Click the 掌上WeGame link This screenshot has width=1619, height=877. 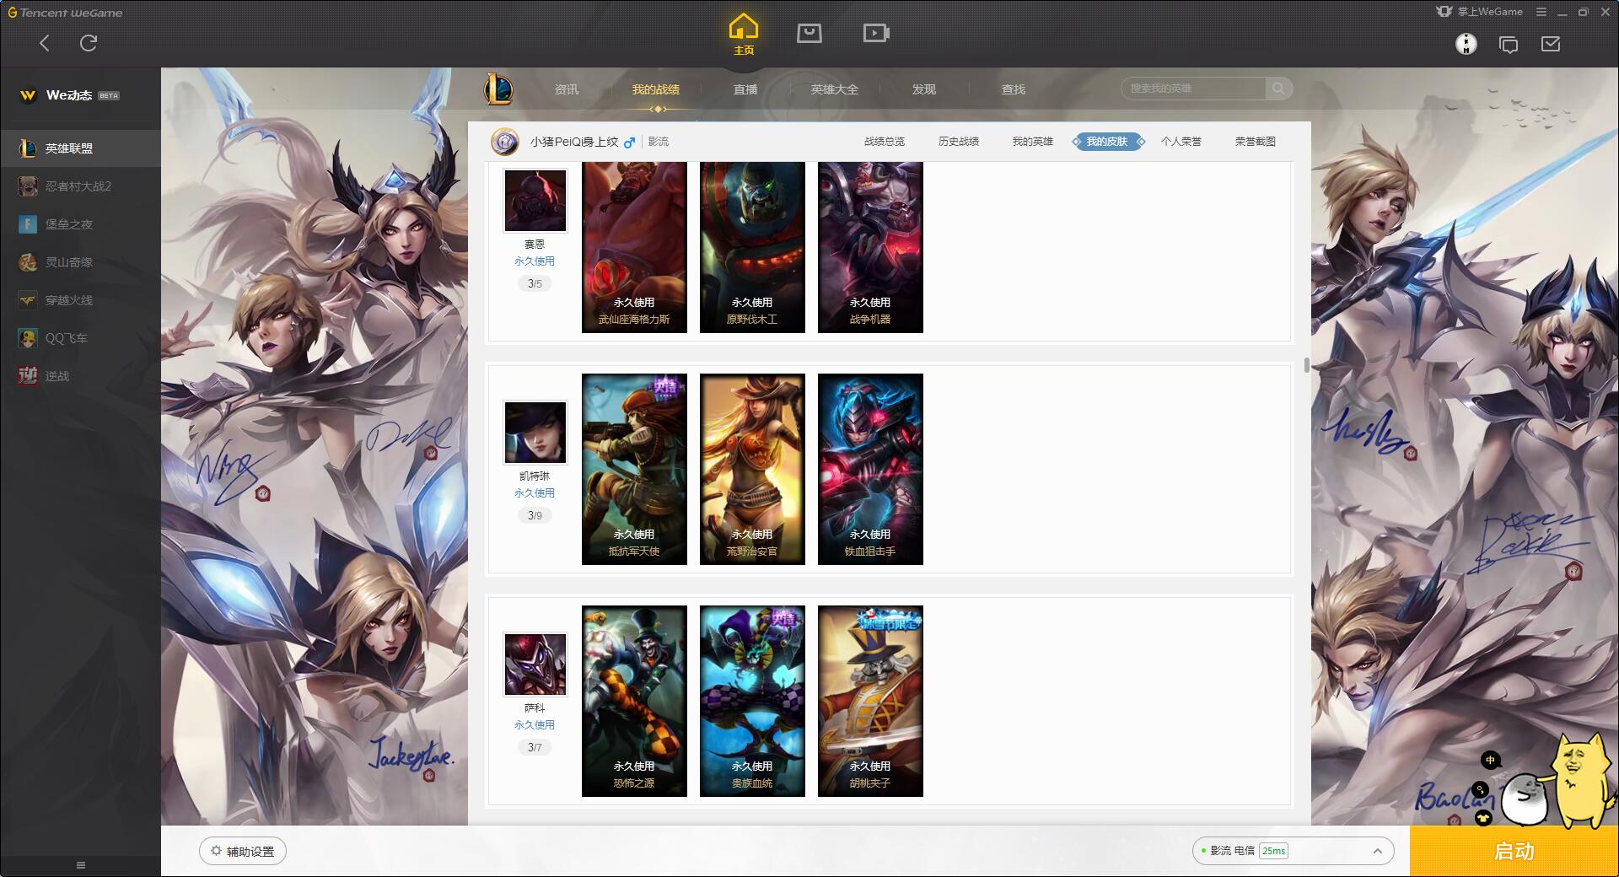pos(1481,12)
